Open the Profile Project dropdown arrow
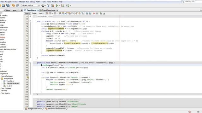 tap(71, 6)
